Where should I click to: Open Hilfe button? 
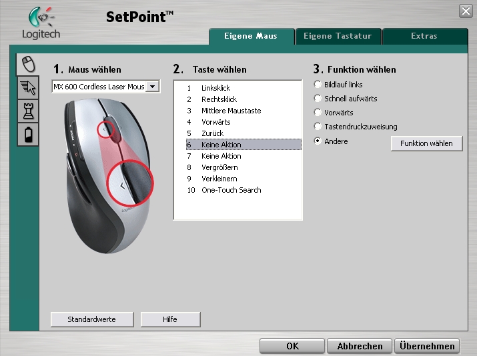click(x=170, y=319)
